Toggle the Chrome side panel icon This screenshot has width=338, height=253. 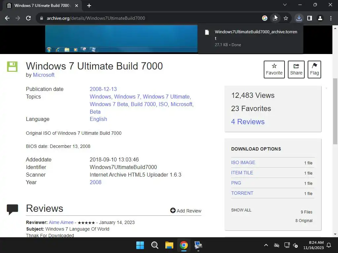click(310, 18)
